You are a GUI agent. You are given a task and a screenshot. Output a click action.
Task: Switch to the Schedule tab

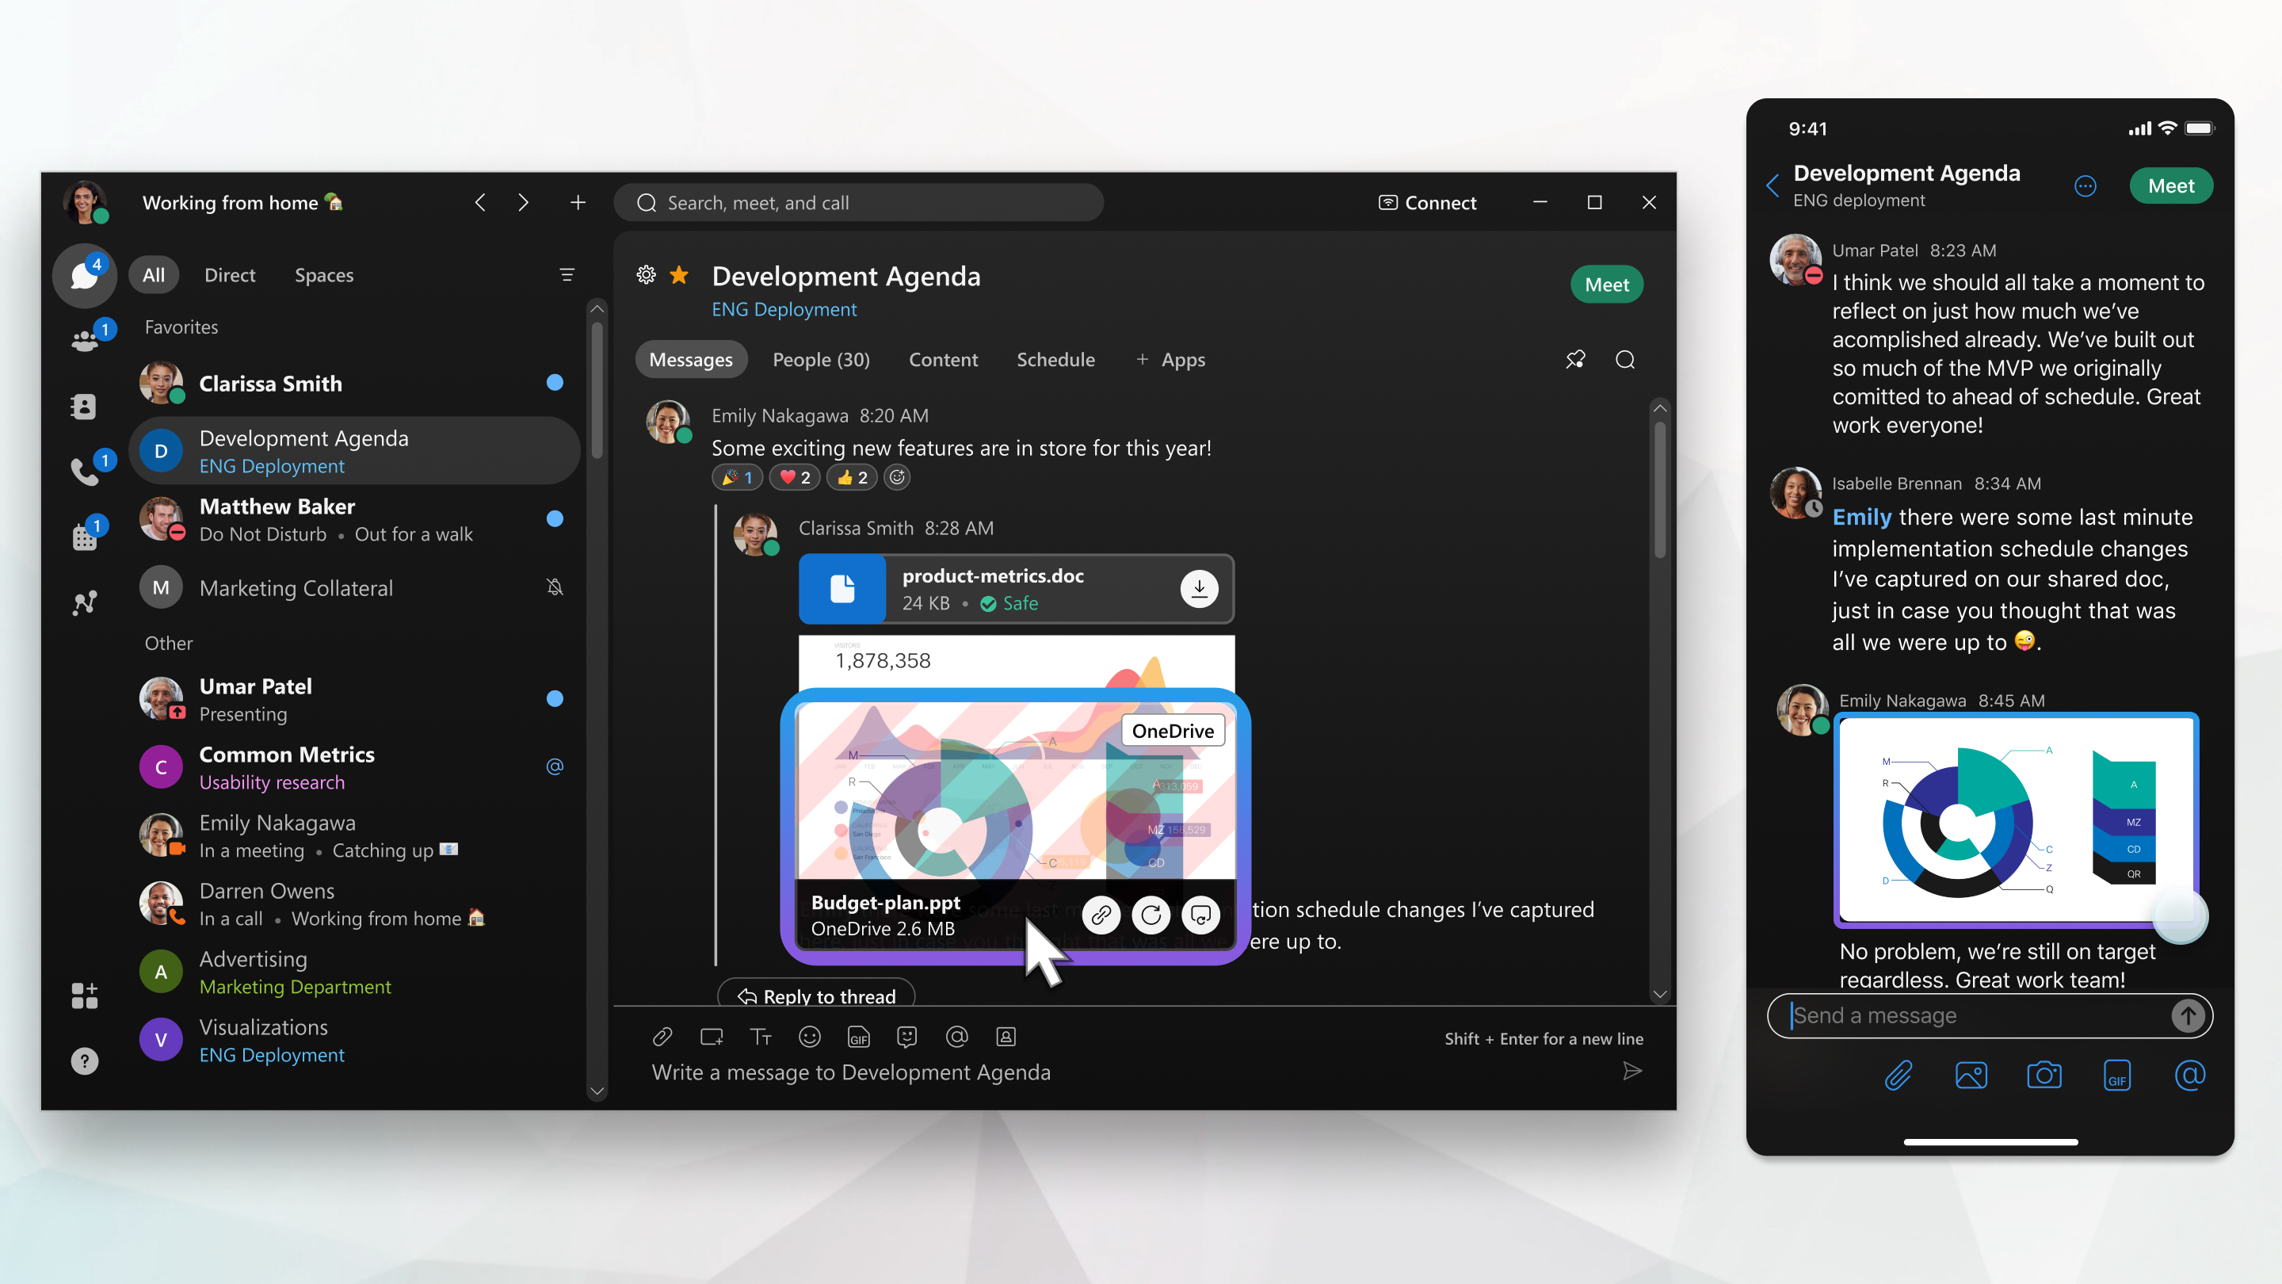coord(1055,357)
